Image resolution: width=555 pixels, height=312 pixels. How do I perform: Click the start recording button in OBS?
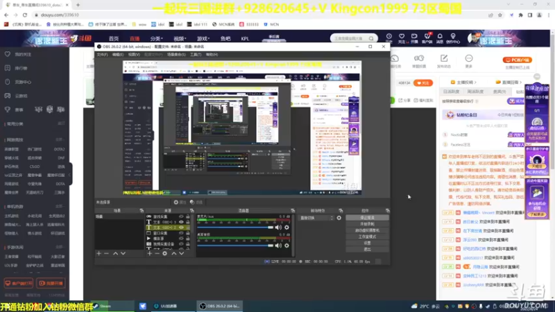[x=367, y=224]
